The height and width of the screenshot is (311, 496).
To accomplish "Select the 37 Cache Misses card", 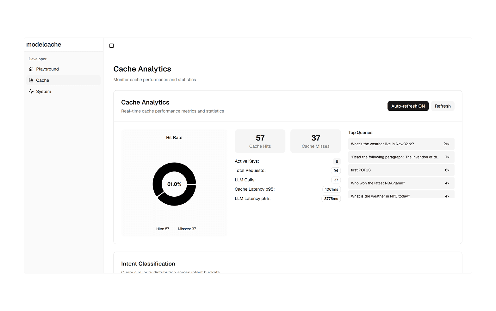I will click(x=315, y=141).
